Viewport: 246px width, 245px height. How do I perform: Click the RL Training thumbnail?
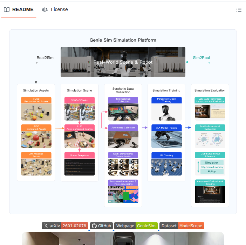[x=166, y=167]
